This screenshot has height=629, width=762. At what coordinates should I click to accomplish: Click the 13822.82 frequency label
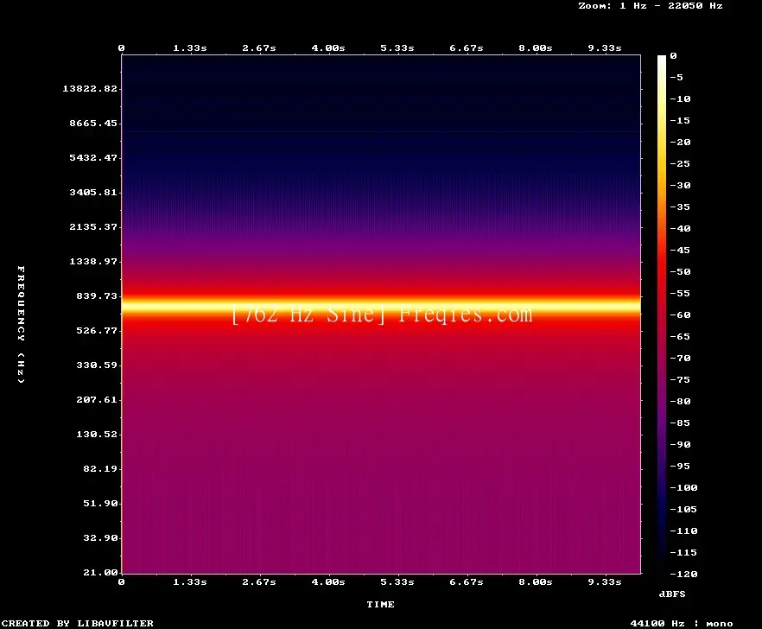pos(90,88)
